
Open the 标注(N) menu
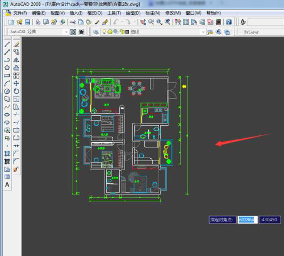coord(153,13)
